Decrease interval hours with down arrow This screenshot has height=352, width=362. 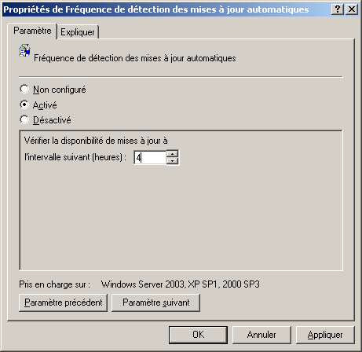click(x=172, y=160)
